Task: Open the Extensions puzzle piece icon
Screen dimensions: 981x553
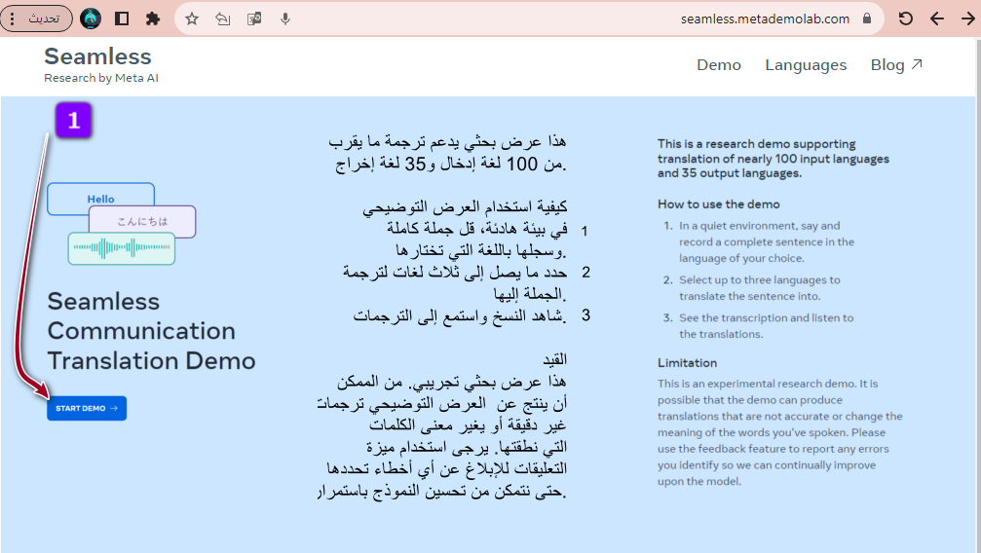Action: coord(153,18)
